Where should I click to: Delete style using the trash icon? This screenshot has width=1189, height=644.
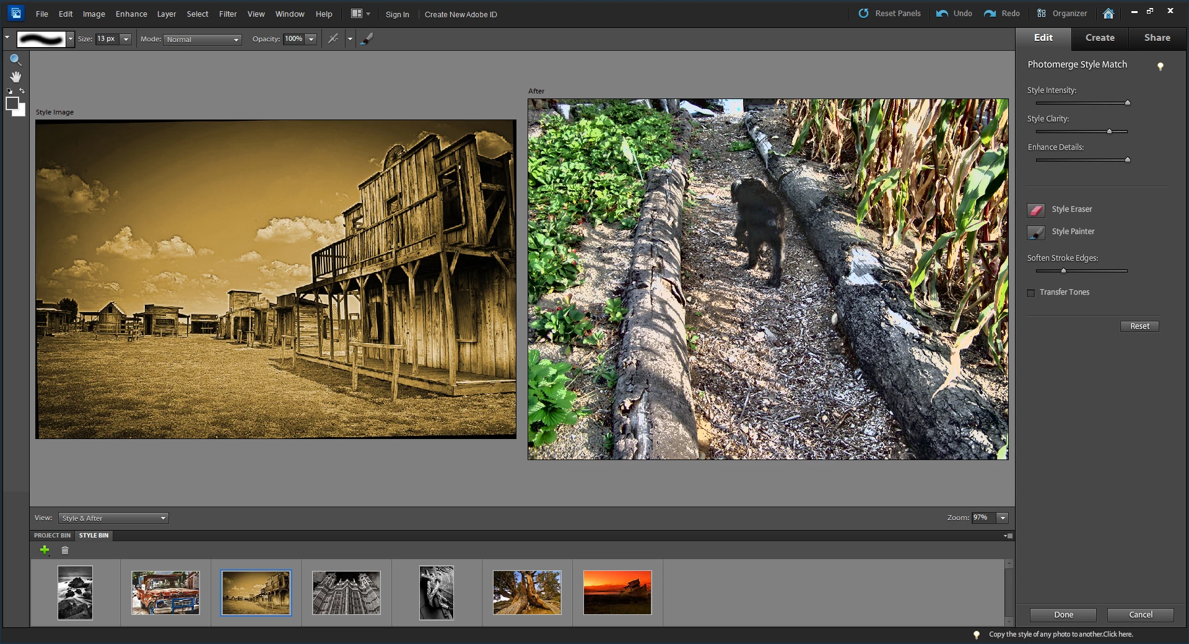pos(65,550)
